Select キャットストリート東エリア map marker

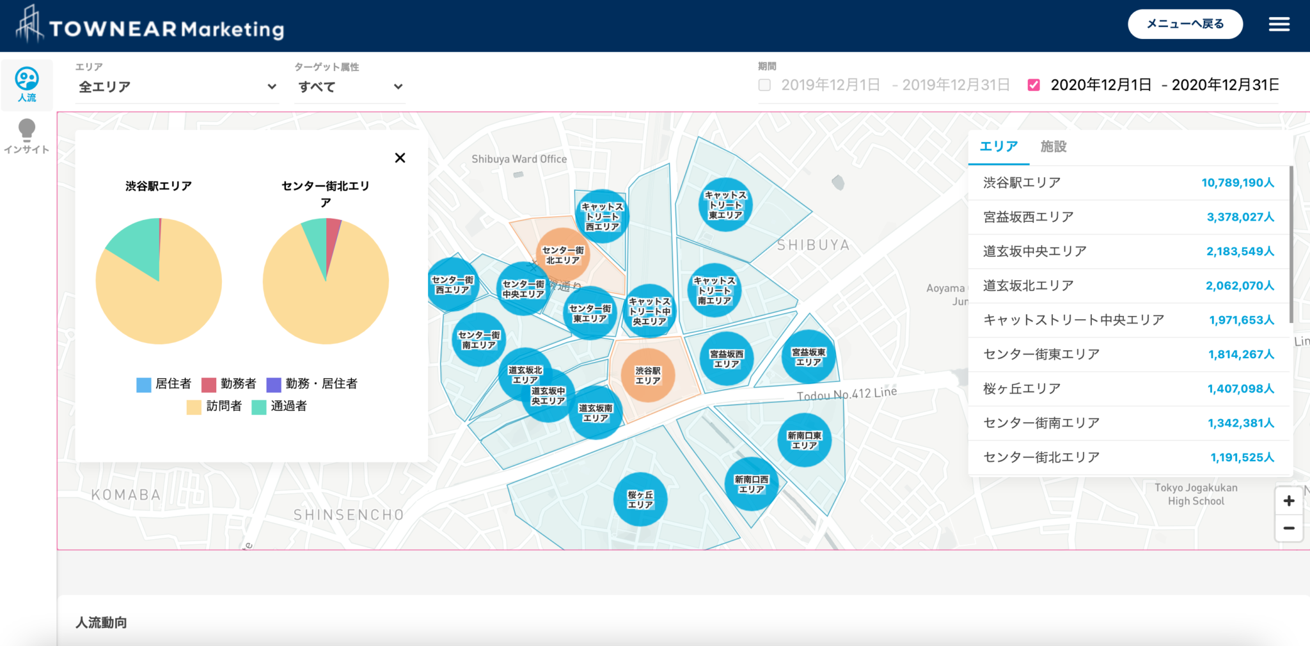[x=725, y=205]
